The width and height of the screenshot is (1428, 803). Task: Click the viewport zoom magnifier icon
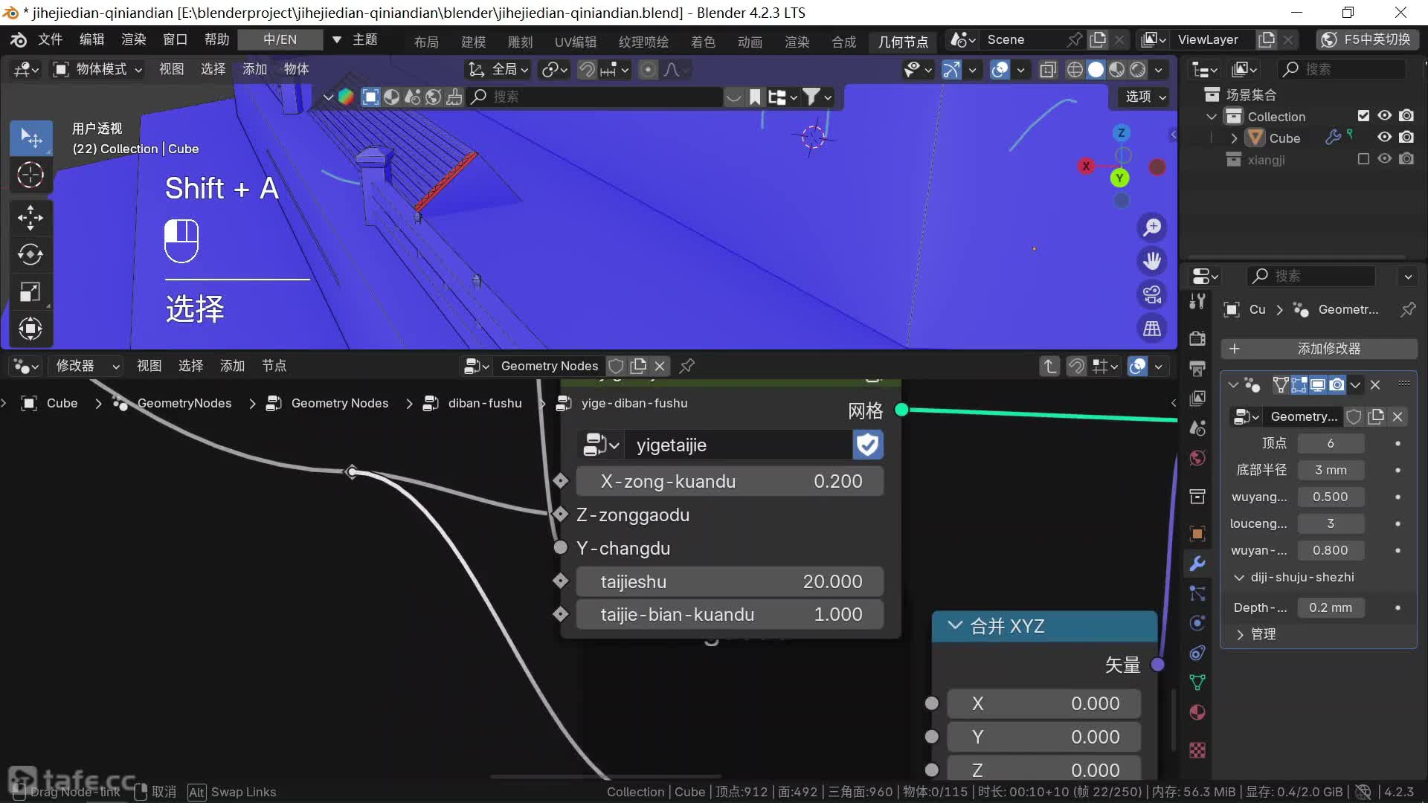1152,227
